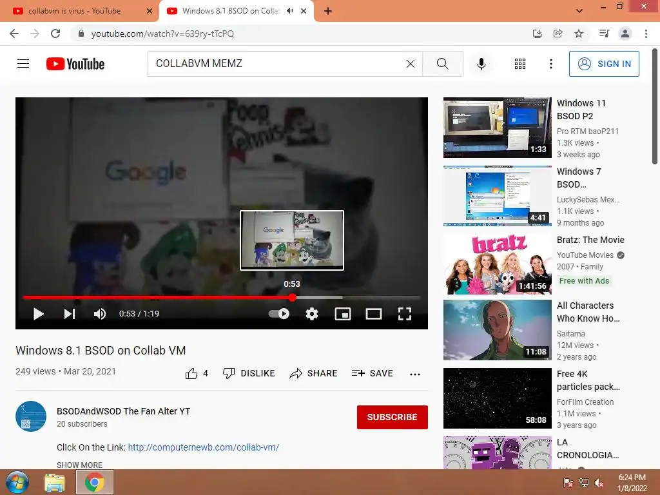This screenshot has height=495, width=660.
Task: Mute the video player volume
Action: pyautogui.click(x=100, y=314)
